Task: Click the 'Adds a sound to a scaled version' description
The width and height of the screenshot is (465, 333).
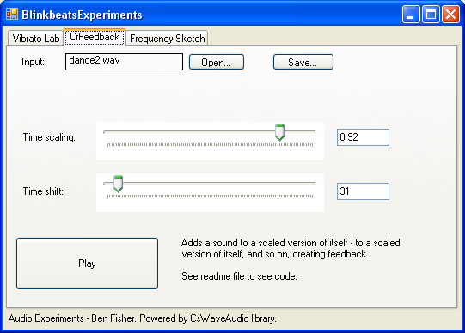Action: [x=291, y=248]
